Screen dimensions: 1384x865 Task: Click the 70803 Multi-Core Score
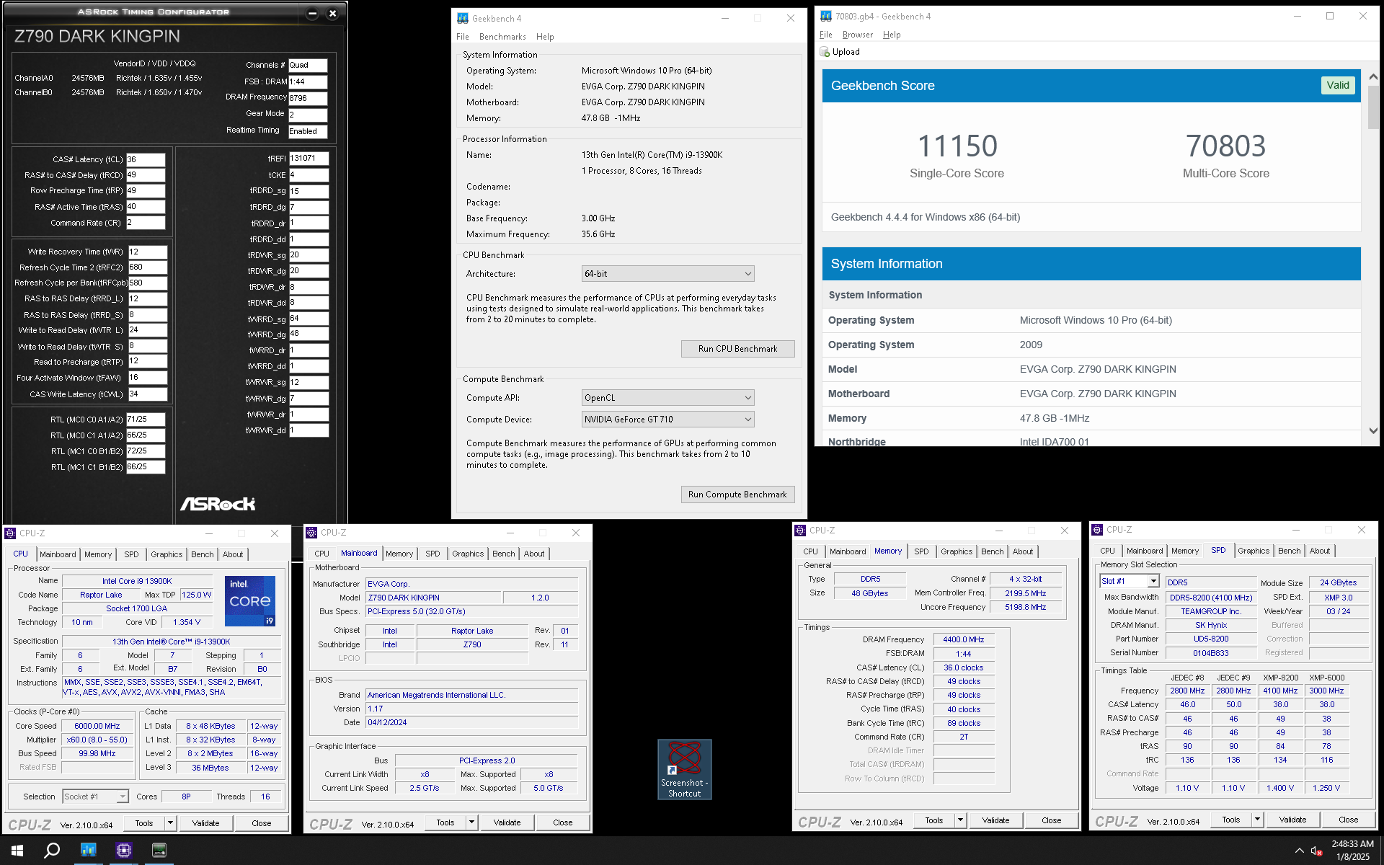1225,146
